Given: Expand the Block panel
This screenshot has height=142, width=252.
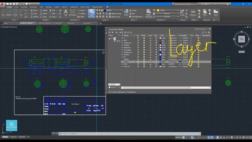Looking at the screenshot, I should (x=134, y=20).
